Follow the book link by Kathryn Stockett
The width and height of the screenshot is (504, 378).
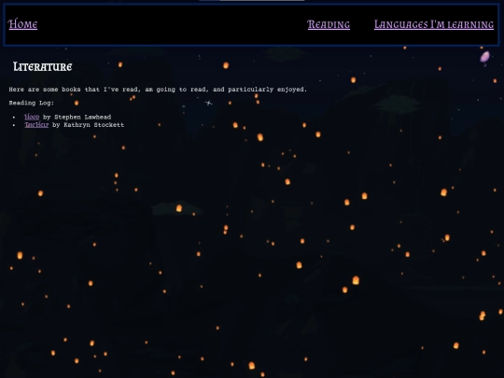coord(36,125)
